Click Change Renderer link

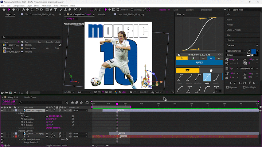click(53, 128)
